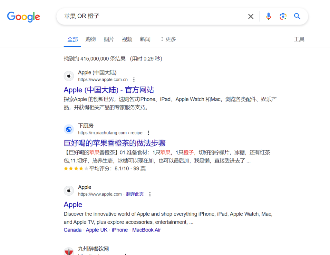This screenshot has height=255, width=330.
Task: Click the 九州醉餐饮网 favicon
Action: click(69, 251)
